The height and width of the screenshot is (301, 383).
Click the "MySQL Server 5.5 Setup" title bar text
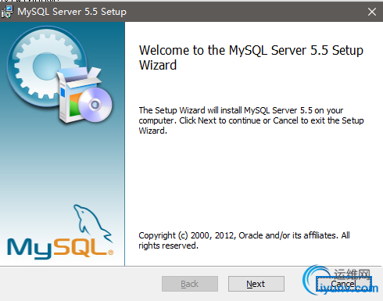(x=72, y=12)
